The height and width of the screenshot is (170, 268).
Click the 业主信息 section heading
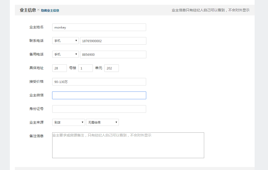(28, 10)
